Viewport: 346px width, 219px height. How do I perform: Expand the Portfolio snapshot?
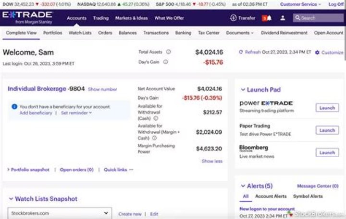28,170
